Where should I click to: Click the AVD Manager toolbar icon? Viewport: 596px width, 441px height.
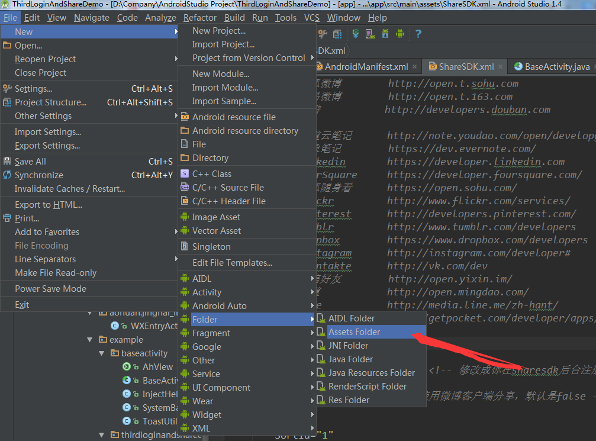tap(371, 34)
